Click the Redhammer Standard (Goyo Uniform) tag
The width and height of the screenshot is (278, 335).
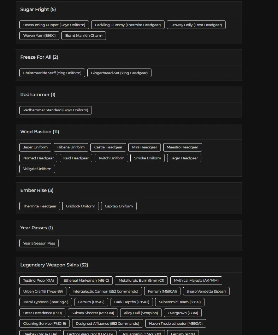tap(55, 110)
